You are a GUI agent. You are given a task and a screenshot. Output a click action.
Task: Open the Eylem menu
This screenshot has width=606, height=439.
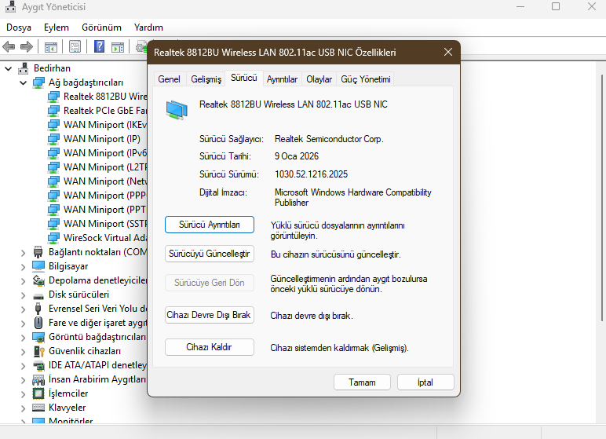pos(56,27)
